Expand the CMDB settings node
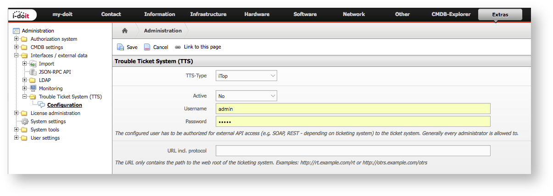Screen dimensions: 553x196 [17, 47]
